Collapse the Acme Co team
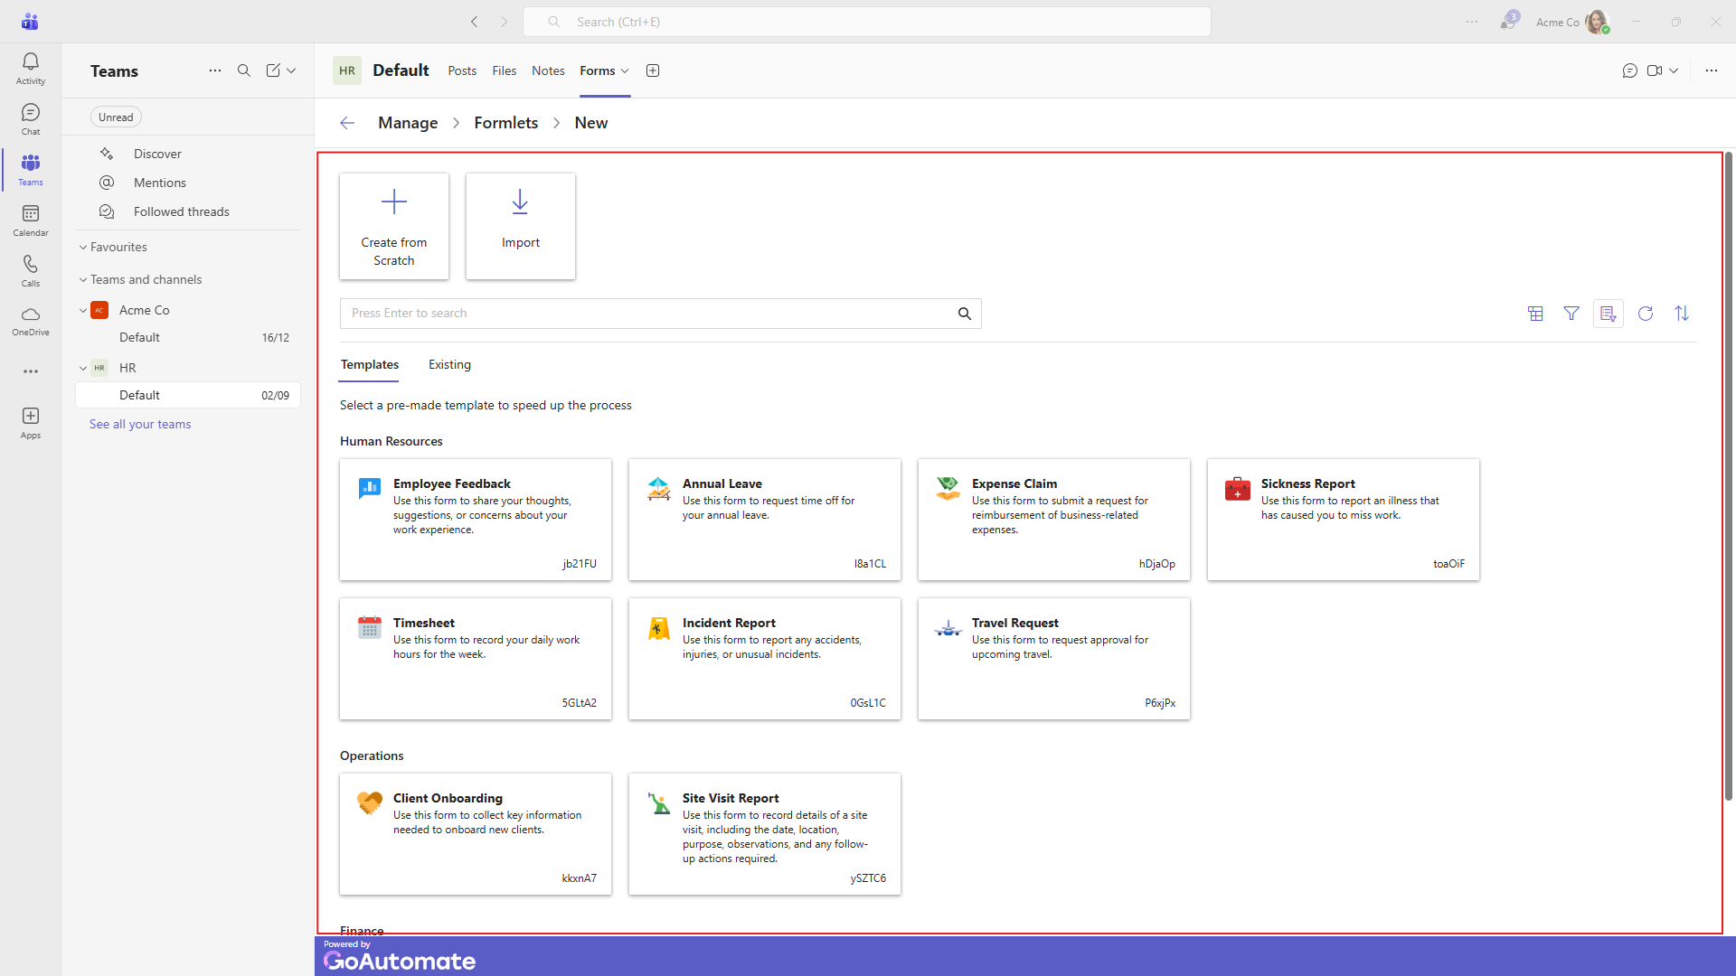1736x976 pixels. coord(83,310)
